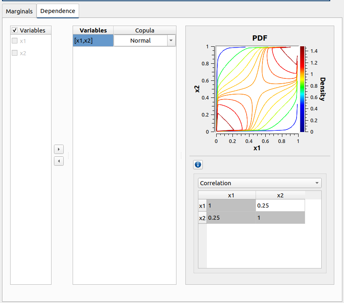Switch to the Marginals tab
Viewport: 344px width, 303px height.
19,11
